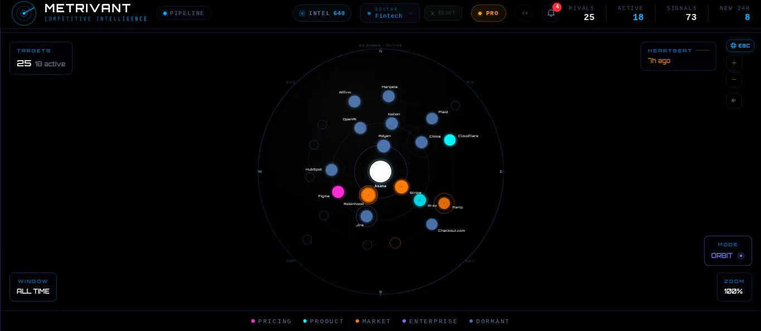The width and height of the screenshot is (761, 331).
Task: Open the notifications bell with badge 4
Action: [x=551, y=13]
